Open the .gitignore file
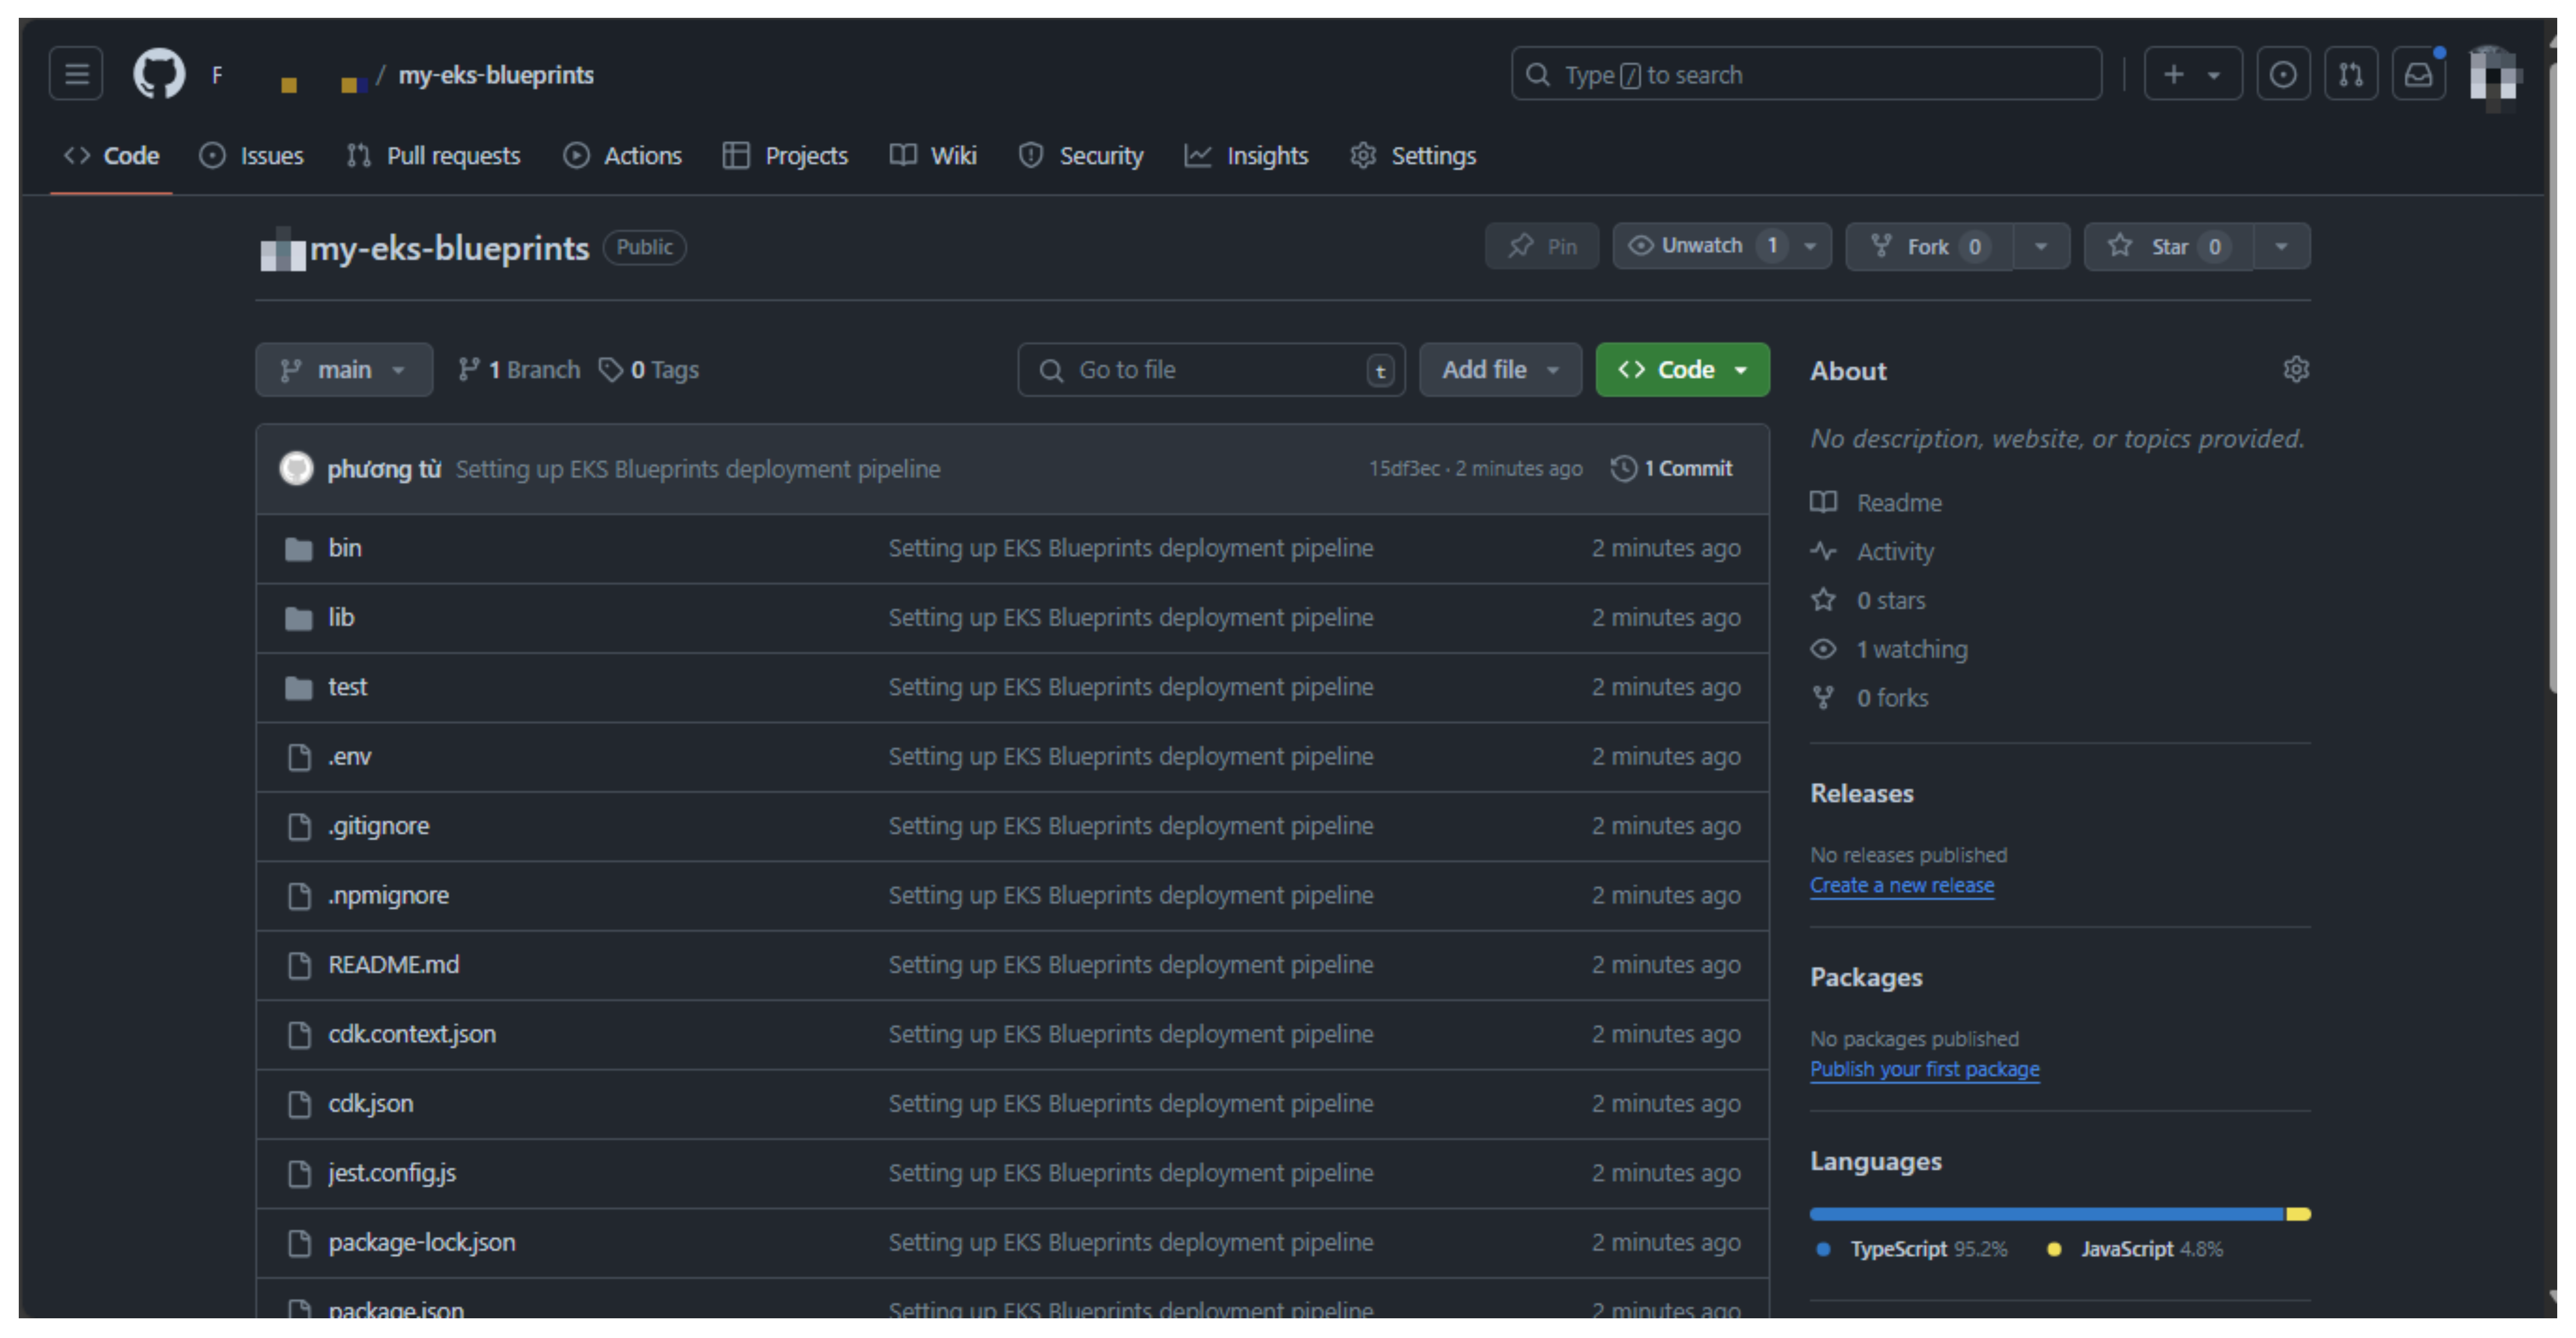Screen dimensions: 2576x1338 378,826
